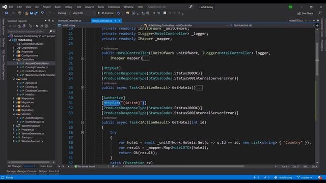Click '0 references' link above constructor
This screenshot has width=326, height=183.
[x=110, y=49]
